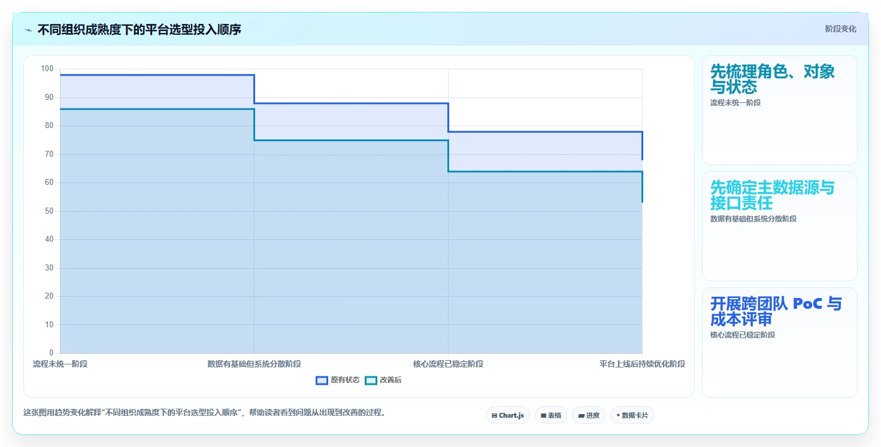This screenshot has width=881, height=447.
Task: Select the 数据卡片 chip
Action: [x=632, y=415]
